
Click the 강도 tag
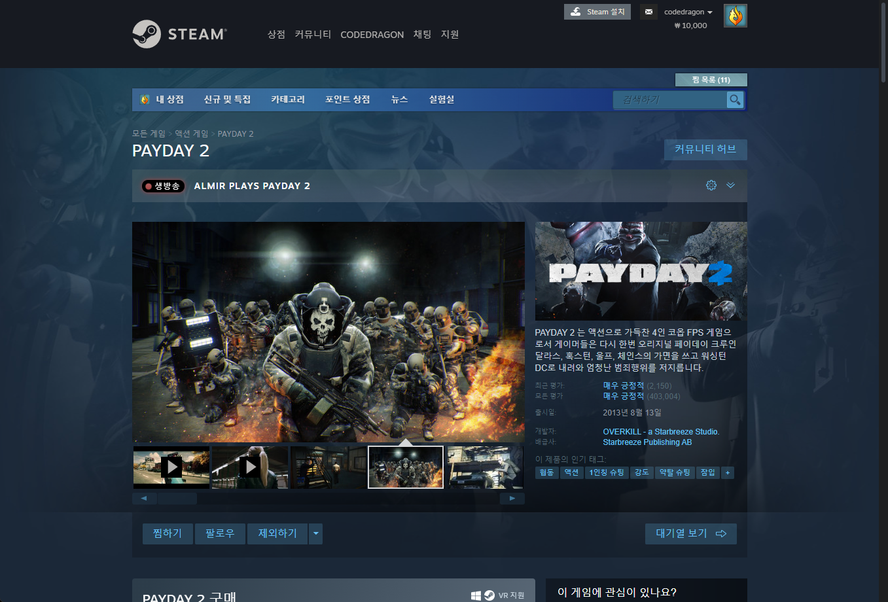coord(642,472)
